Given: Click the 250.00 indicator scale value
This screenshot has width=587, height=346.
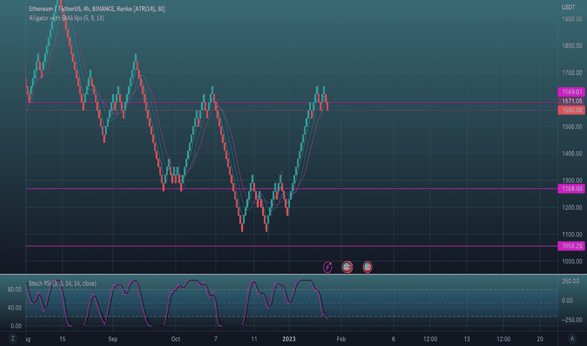Looking at the screenshot, I should [x=571, y=281].
